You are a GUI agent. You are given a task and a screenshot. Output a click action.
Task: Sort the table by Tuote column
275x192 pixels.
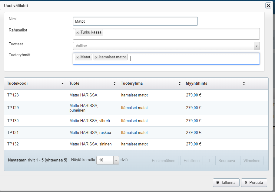click(114, 83)
